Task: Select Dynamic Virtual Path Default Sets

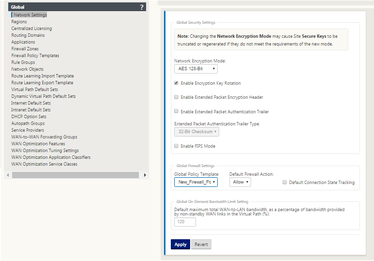Action: click(x=44, y=96)
